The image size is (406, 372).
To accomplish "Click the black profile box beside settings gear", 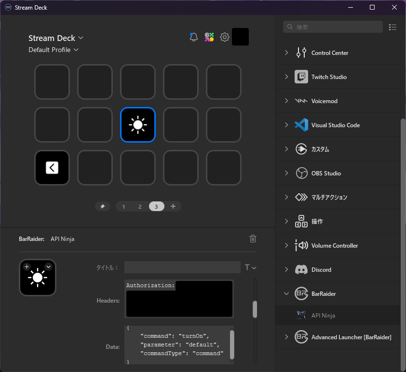I will [240, 37].
